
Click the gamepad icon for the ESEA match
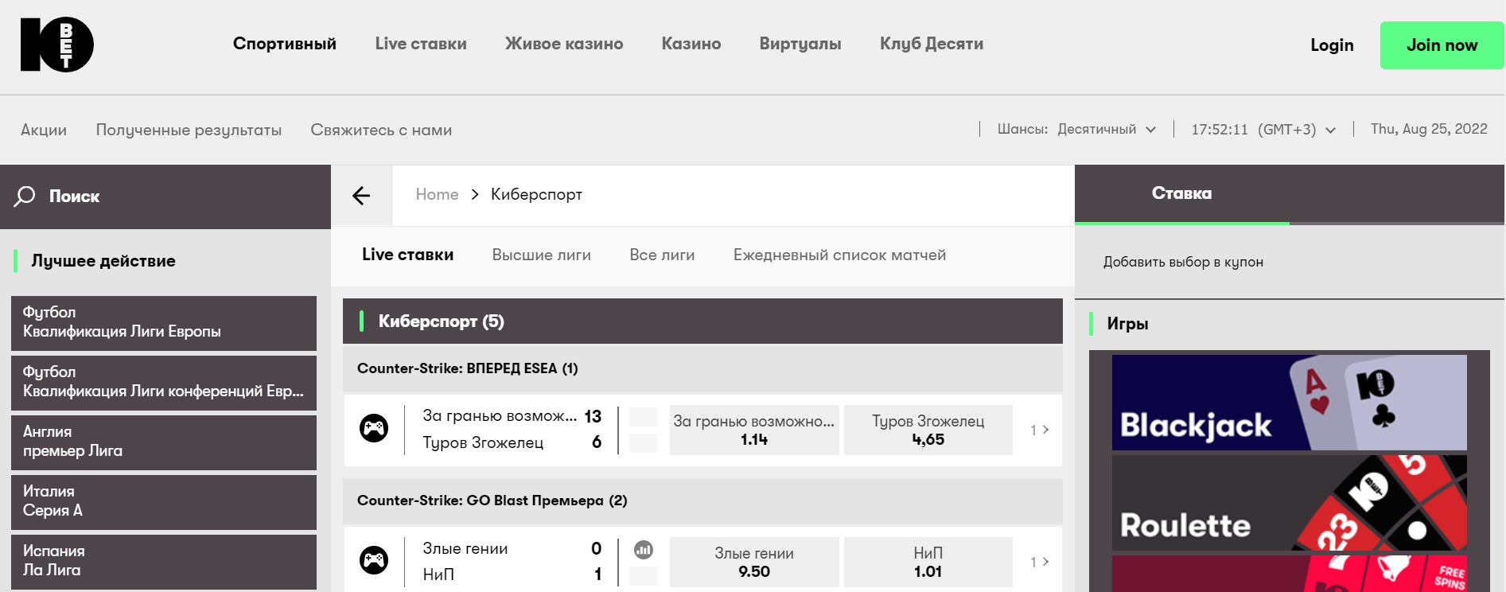(x=374, y=429)
